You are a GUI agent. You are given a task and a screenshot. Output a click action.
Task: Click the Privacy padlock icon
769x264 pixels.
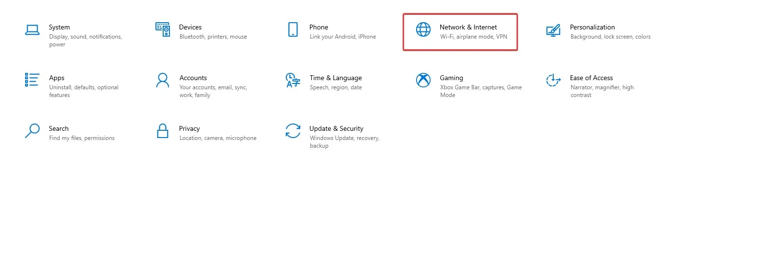[163, 131]
